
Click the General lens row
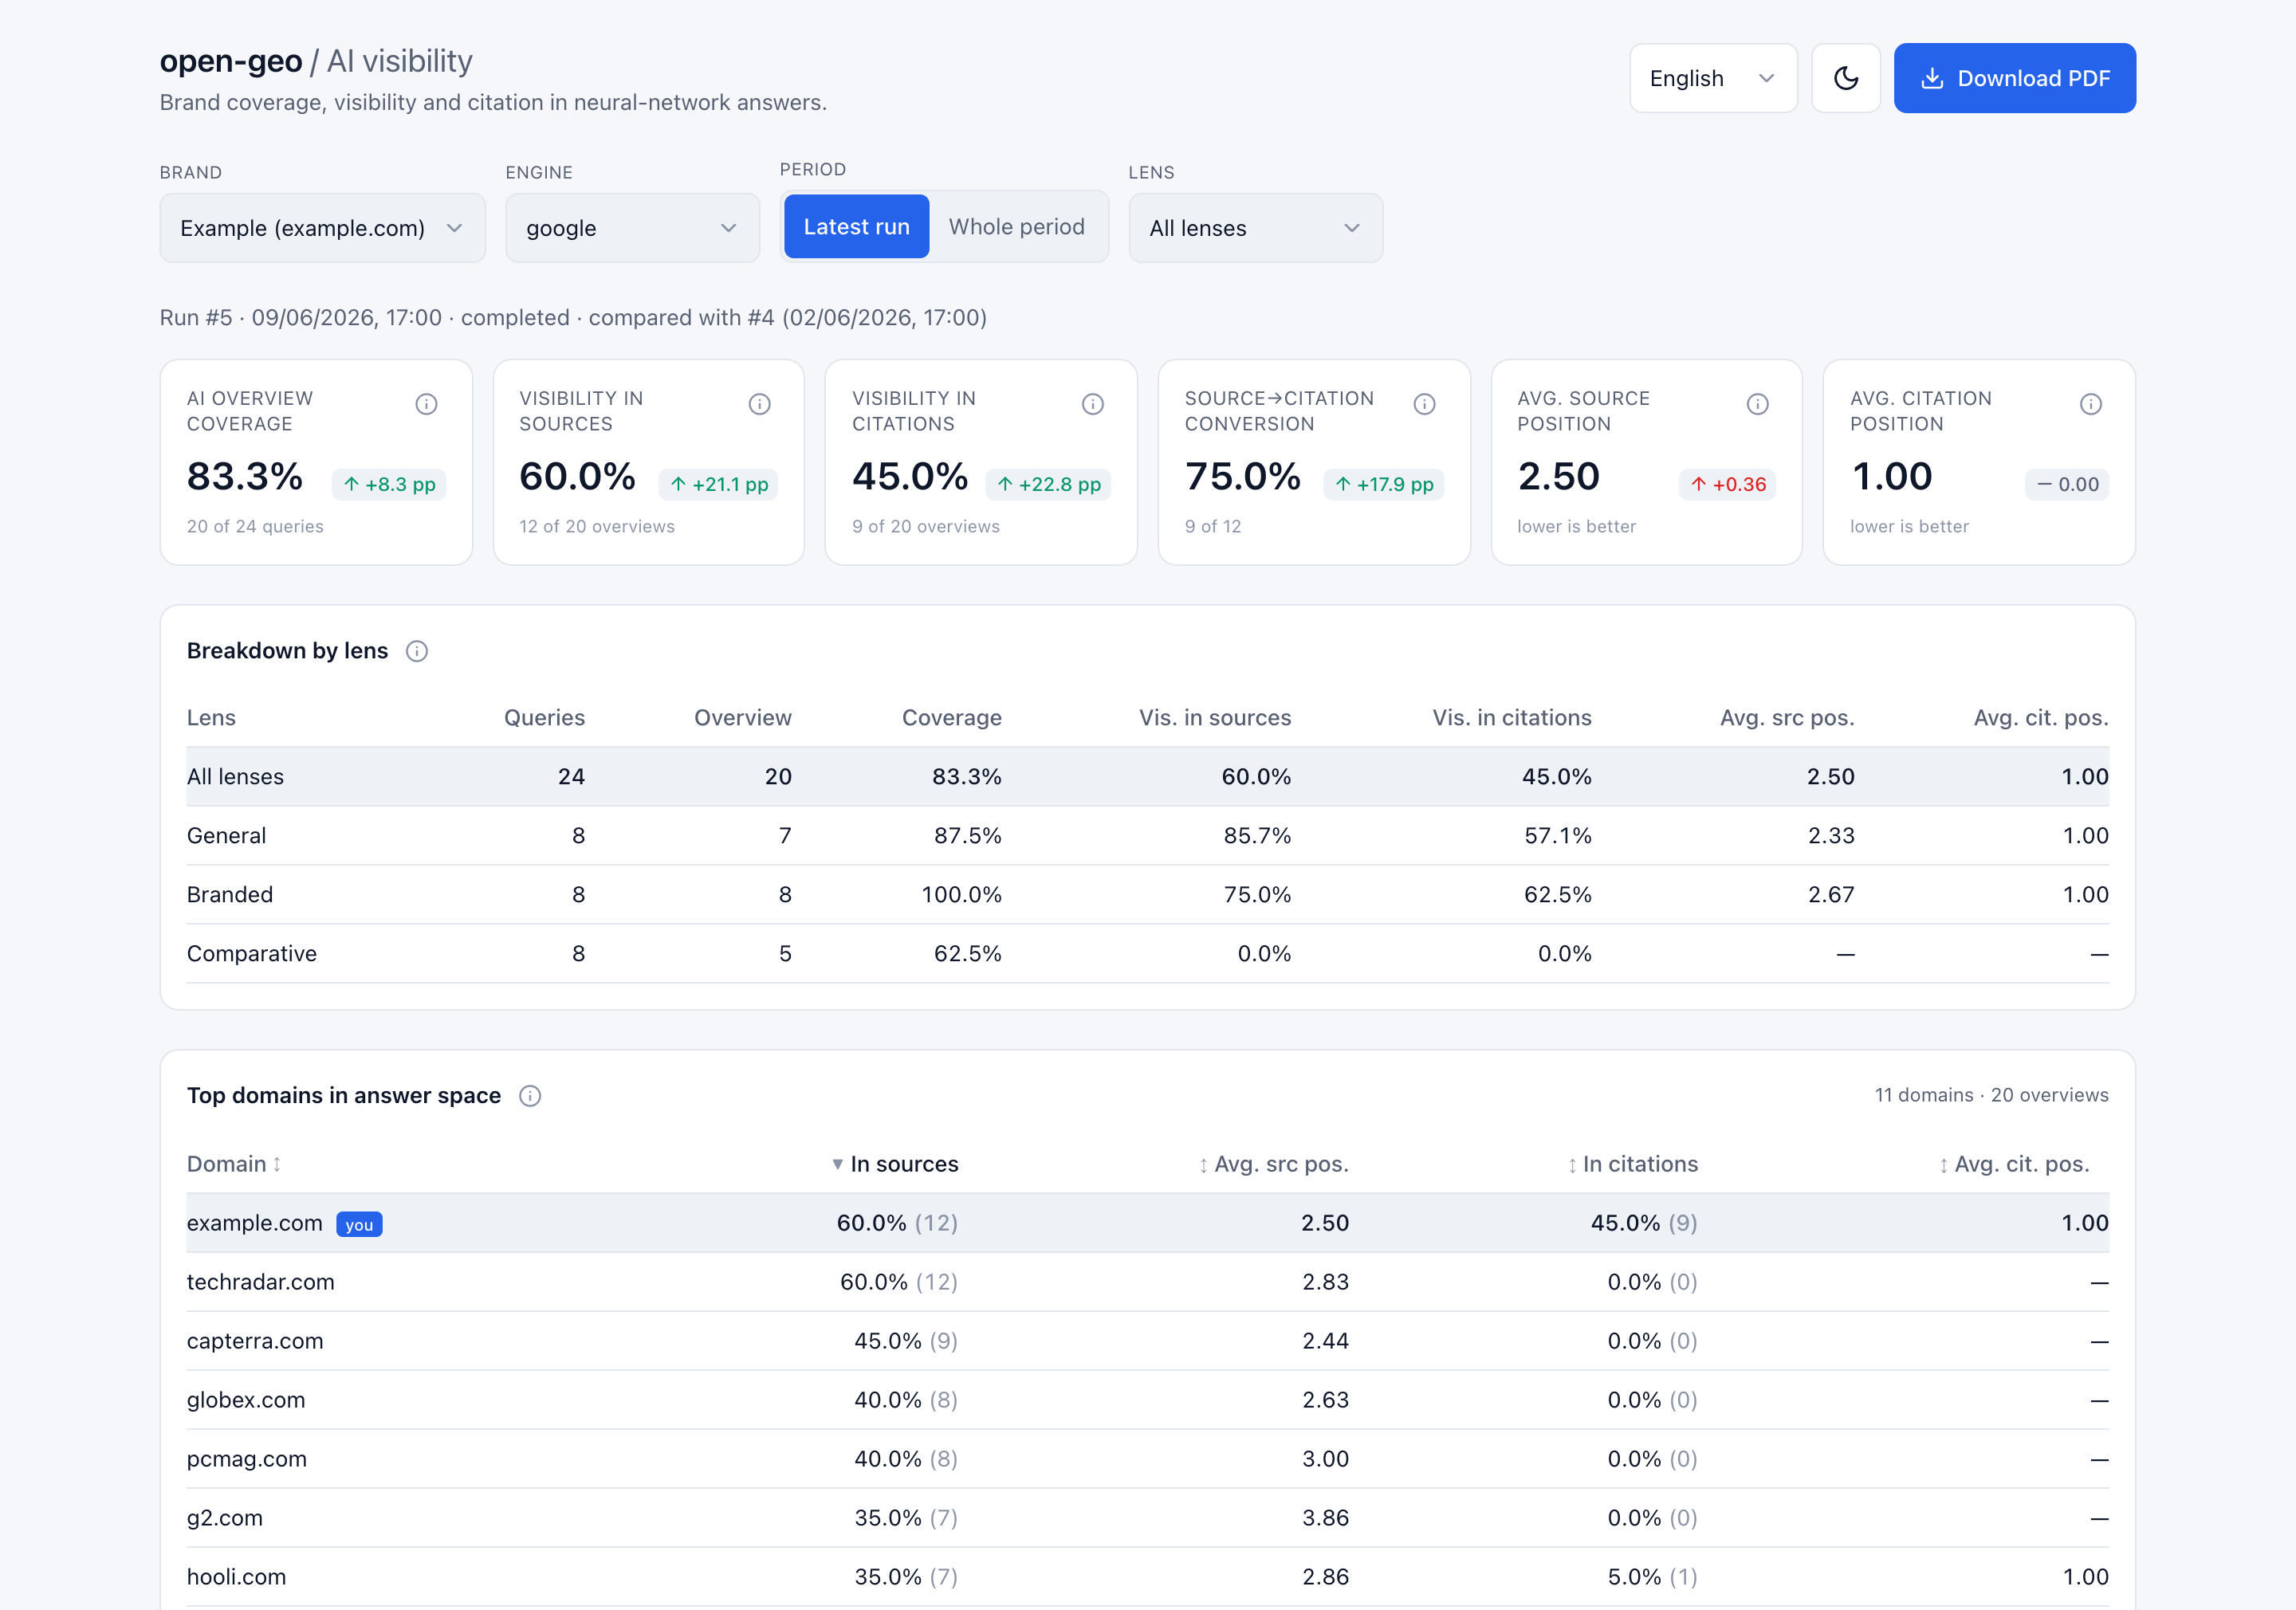click(x=1147, y=836)
